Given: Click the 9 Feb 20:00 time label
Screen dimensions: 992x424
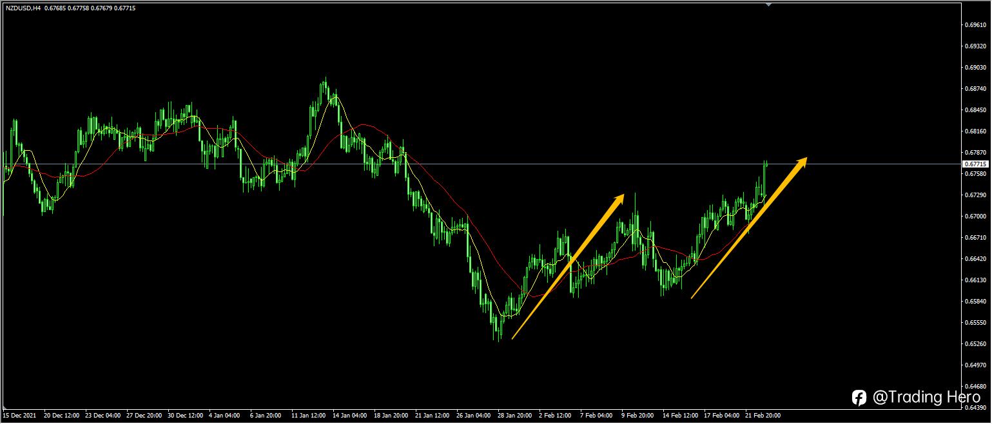Looking at the screenshot, I should [637, 416].
